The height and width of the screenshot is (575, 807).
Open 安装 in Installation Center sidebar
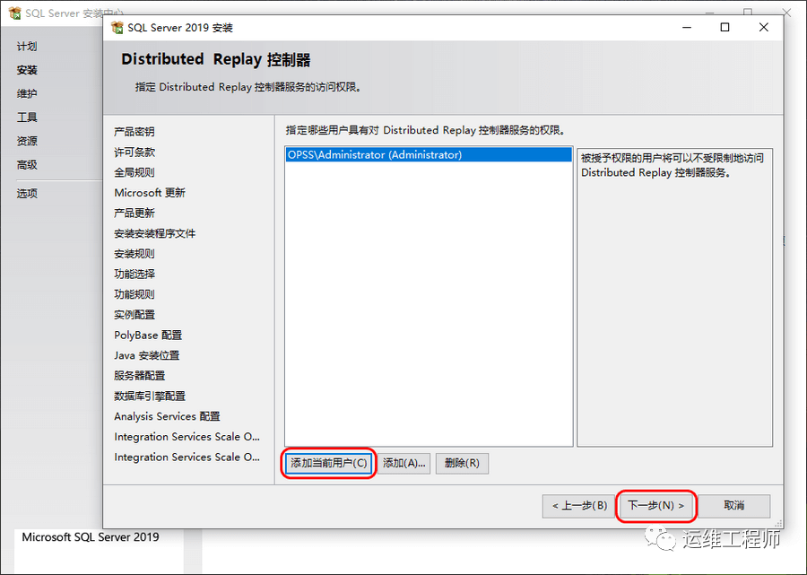27,70
